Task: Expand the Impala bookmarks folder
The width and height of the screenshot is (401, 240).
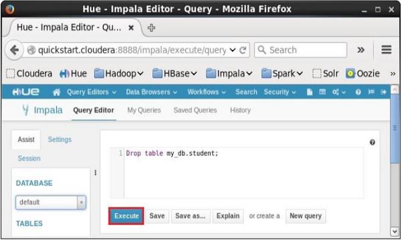Action: point(229,73)
